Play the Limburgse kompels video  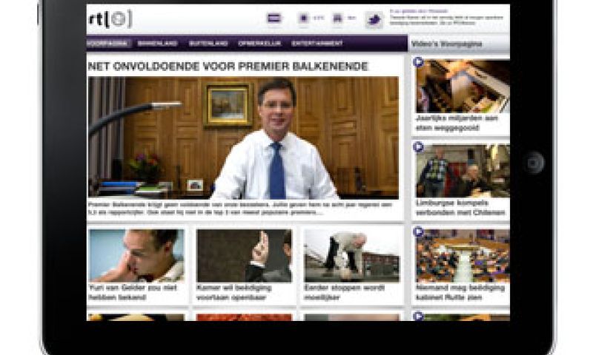[418, 146]
